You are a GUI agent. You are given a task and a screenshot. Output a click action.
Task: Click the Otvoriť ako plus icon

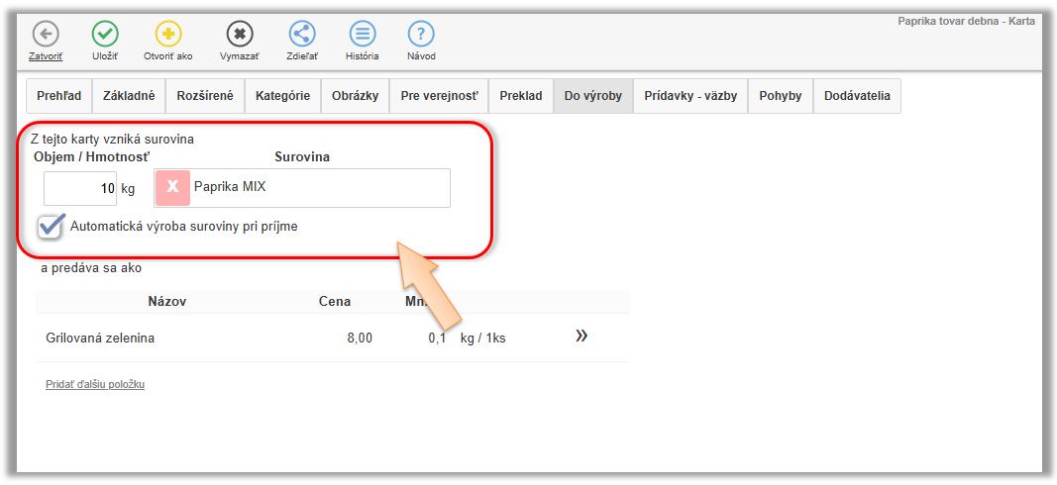tap(168, 35)
